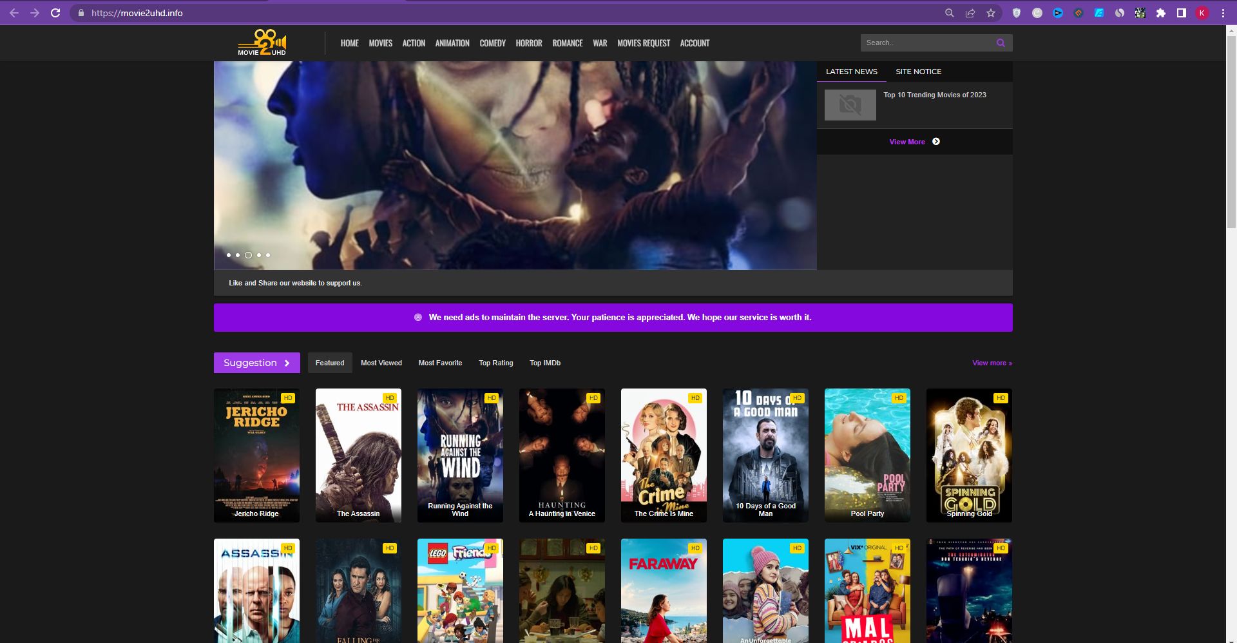This screenshot has height=643, width=1237.
Task: Open the Chrome three-dot menu
Action: [1223, 13]
